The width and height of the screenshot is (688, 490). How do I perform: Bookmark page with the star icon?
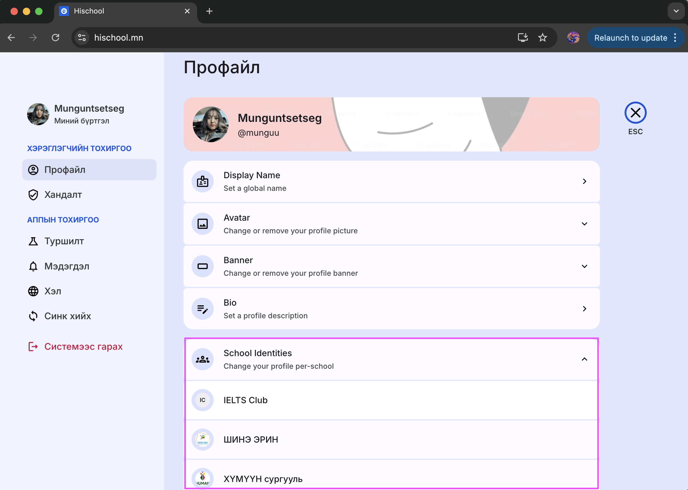[x=542, y=38]
